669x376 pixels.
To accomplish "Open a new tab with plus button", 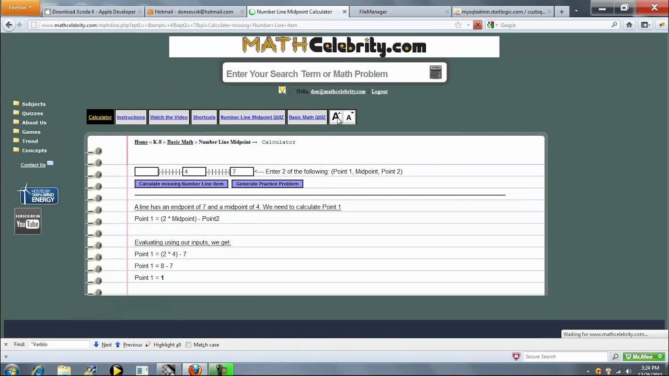I will [562, 11].
